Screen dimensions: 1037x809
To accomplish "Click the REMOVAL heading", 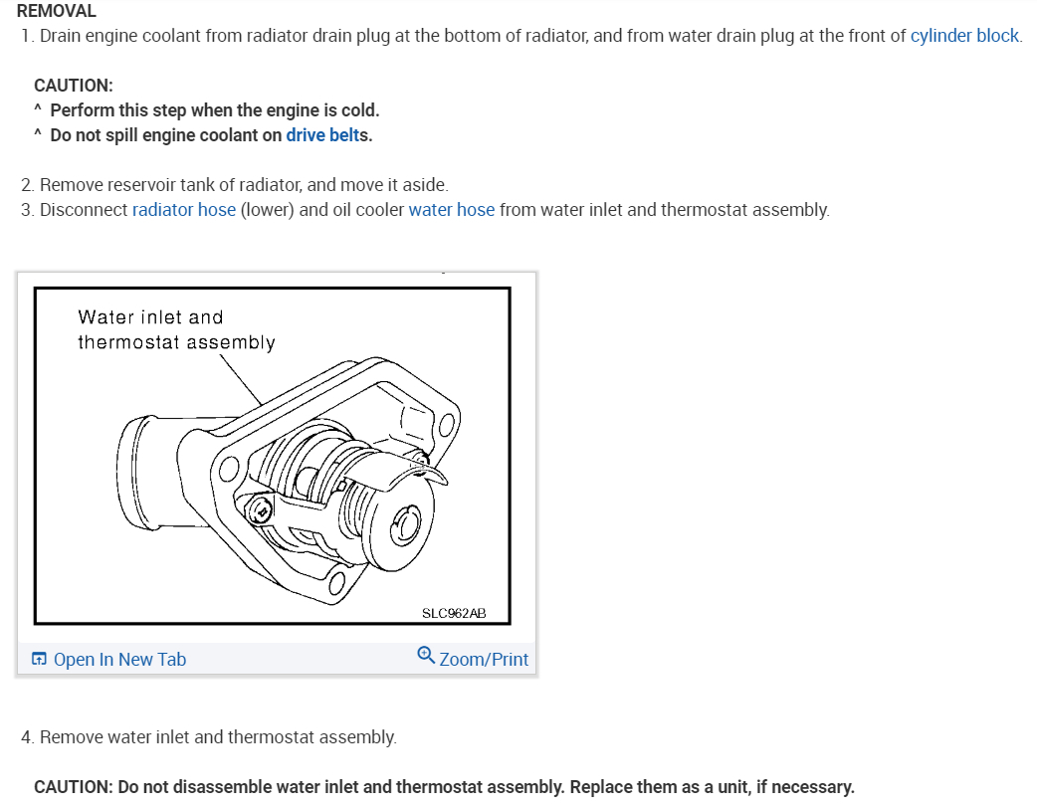I will coord(57,11).
